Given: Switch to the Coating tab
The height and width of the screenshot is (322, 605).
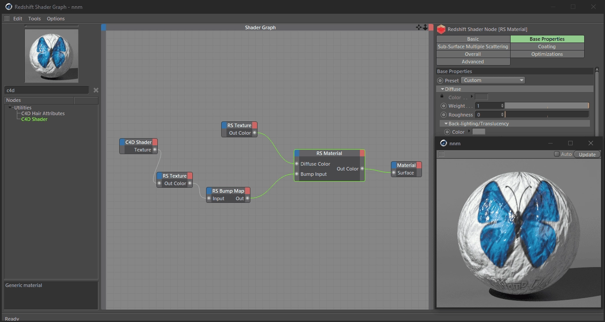Looking at the screenshot, I should coord(547,47).
